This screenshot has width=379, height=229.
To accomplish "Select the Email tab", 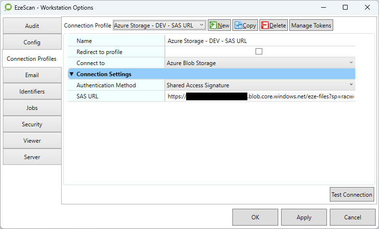I will point(32,75).
